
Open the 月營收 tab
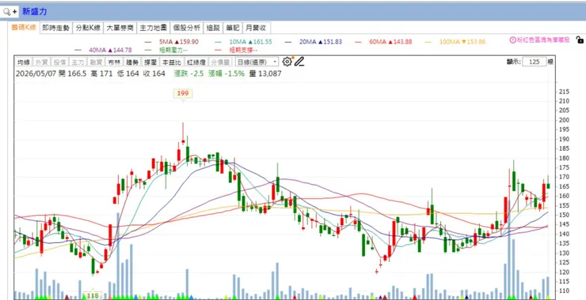pos(257,28)
